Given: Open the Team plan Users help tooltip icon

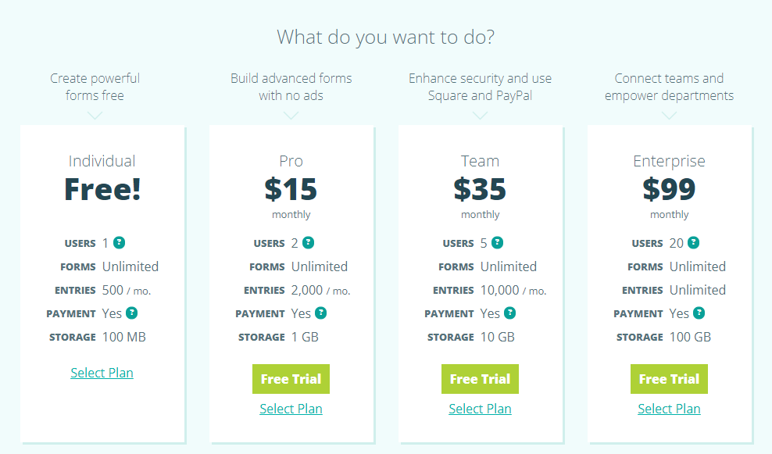Looking at the screenshot, I should 497,242.
